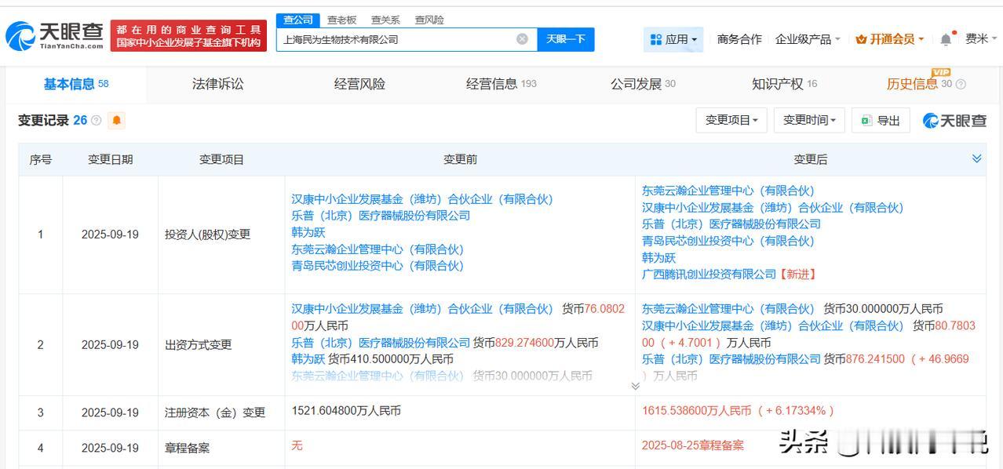Click the notification bell icon in header
The height and width of the screenshot is (469, 1003).
946,39
